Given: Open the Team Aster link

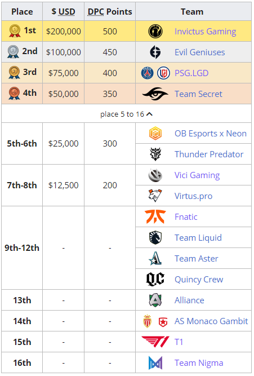Looking at the screenshot, I should pyautogui.click(x=196, y=259).
